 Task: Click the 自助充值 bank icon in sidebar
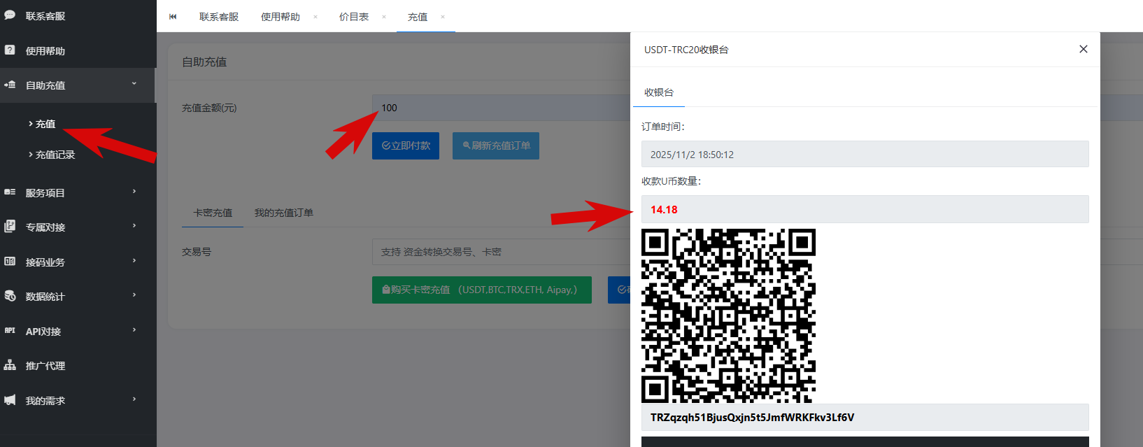click(10, 85)
